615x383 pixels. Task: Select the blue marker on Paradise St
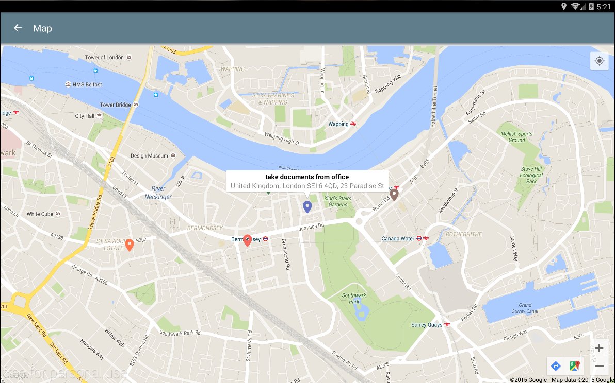(x=307, y=207)
